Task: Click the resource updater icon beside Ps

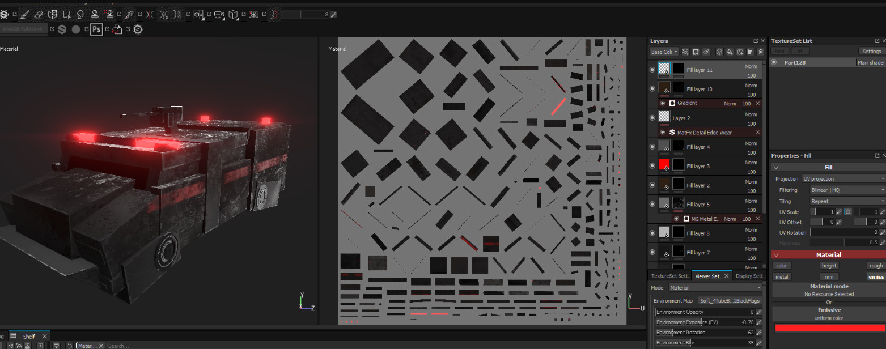Action: tap(117, 29)
